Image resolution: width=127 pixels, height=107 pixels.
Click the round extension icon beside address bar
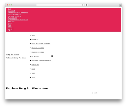86,5
